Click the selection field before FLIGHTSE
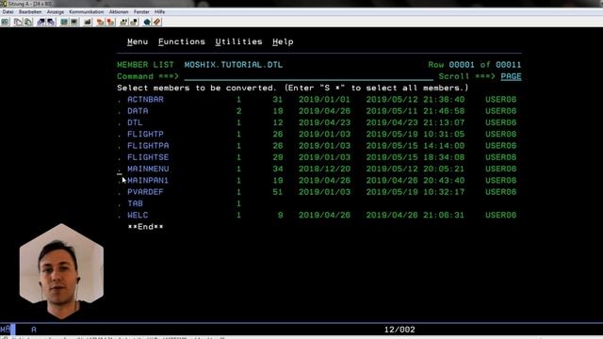This screenshot has width=603, height=339. pyautogui.click(x=120, y=157)
